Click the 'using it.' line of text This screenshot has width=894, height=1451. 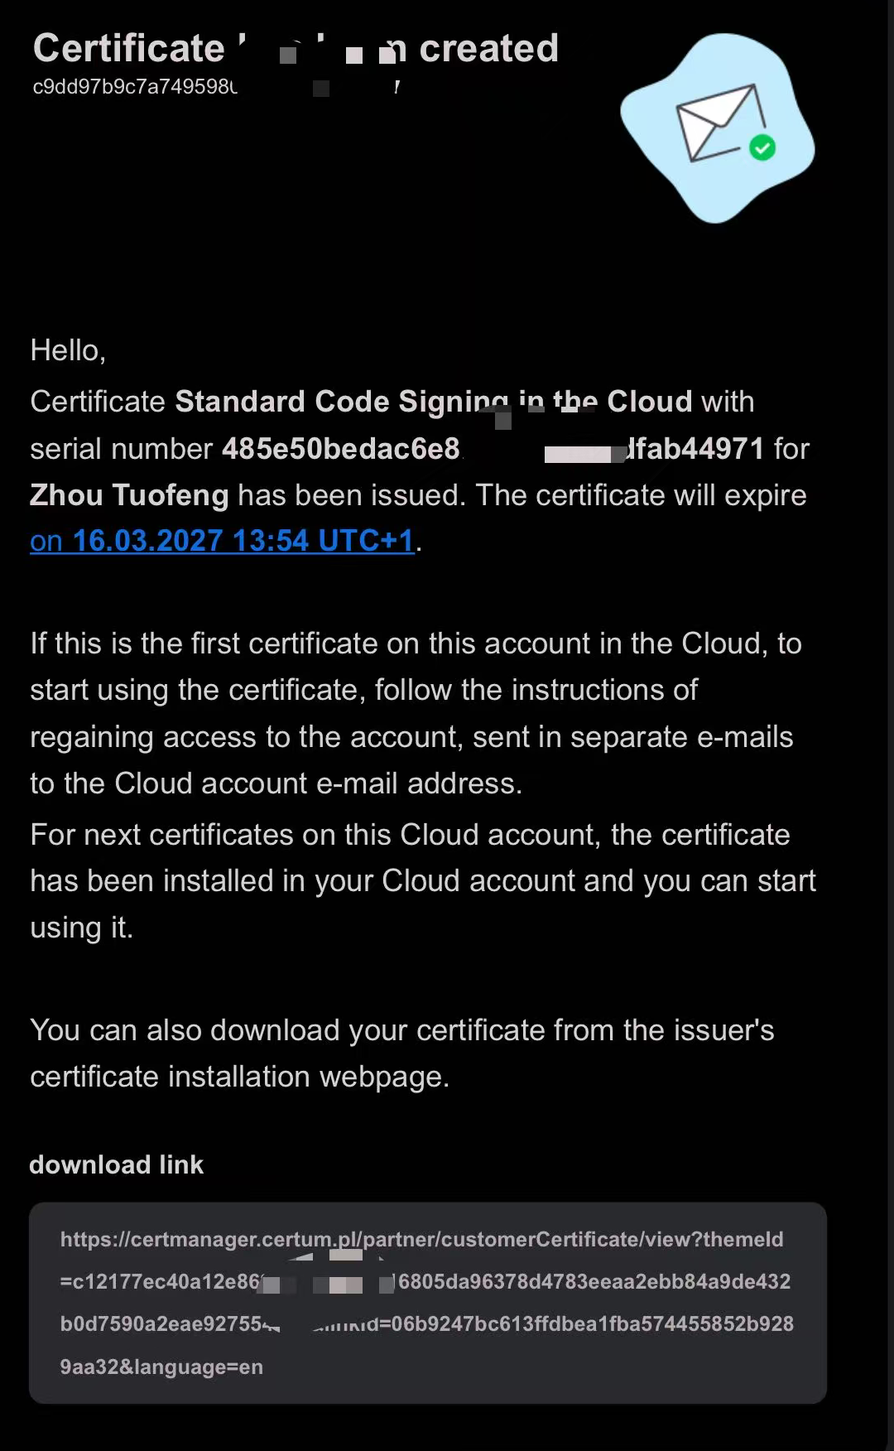click(81, 928)
